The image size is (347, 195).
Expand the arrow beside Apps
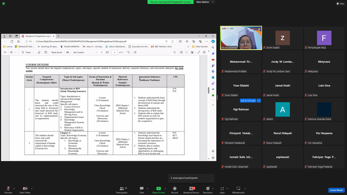coord(227,188)
